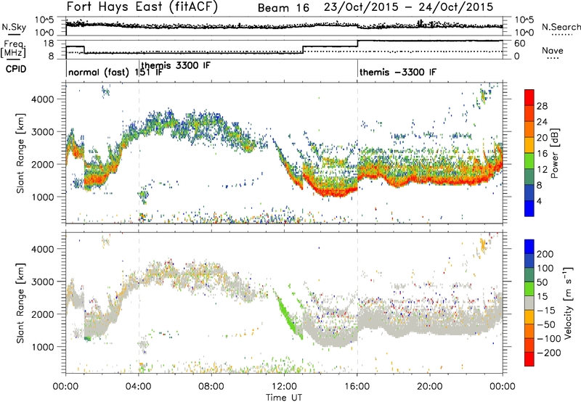Click the '60' tick on the Nave axis

coord(520,44)
